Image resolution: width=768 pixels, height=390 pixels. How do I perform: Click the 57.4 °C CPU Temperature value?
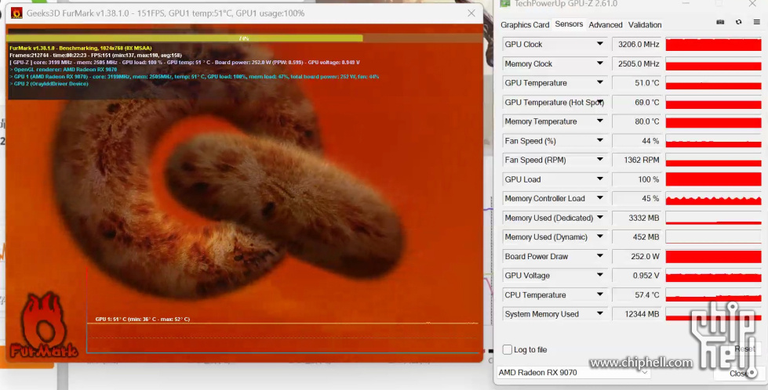click(636, 294)
